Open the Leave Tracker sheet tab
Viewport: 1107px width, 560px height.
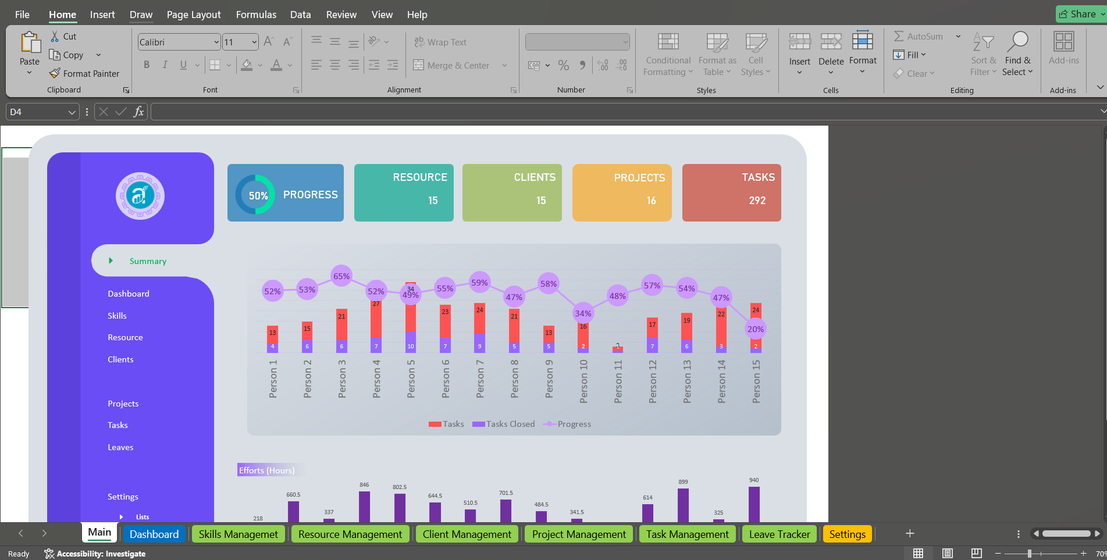tap(779, 534)
